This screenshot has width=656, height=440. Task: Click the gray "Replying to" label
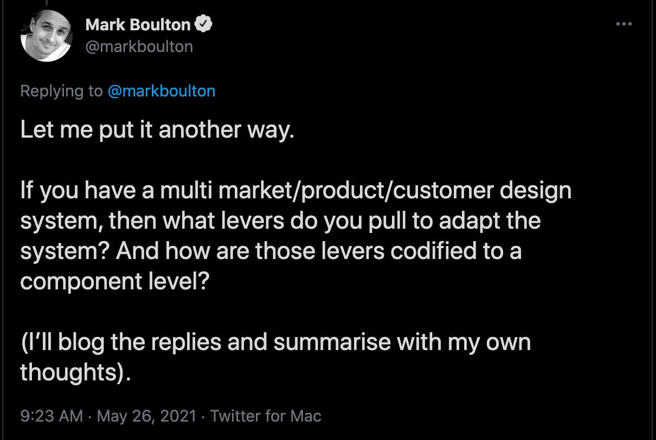tap(61, 90)
